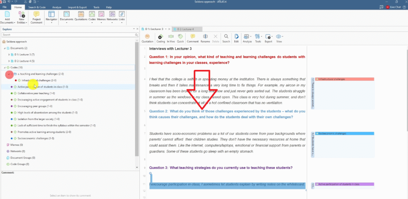Open the Add Documents dropdown
Viewport: 408px width, 199px height.
coord(7,22)
